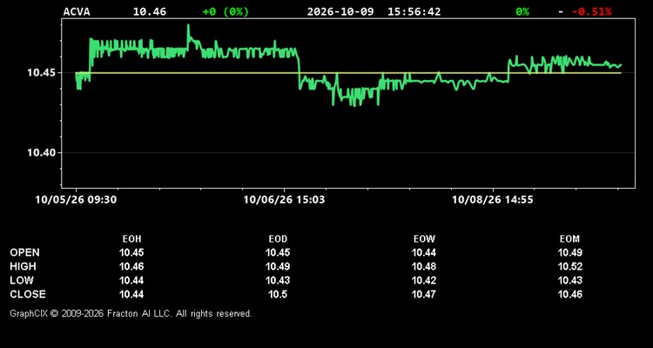Select the EOH low value 10.44

tap(131, 280)
